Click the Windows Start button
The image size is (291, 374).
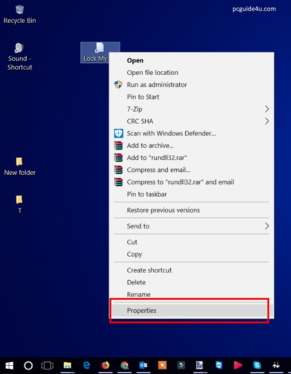9,365
